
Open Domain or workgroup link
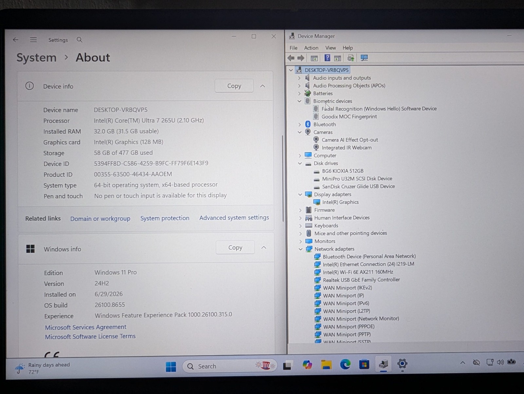coord(100,219)
